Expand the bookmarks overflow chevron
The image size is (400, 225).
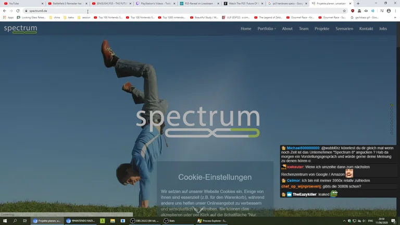[395, 17]
